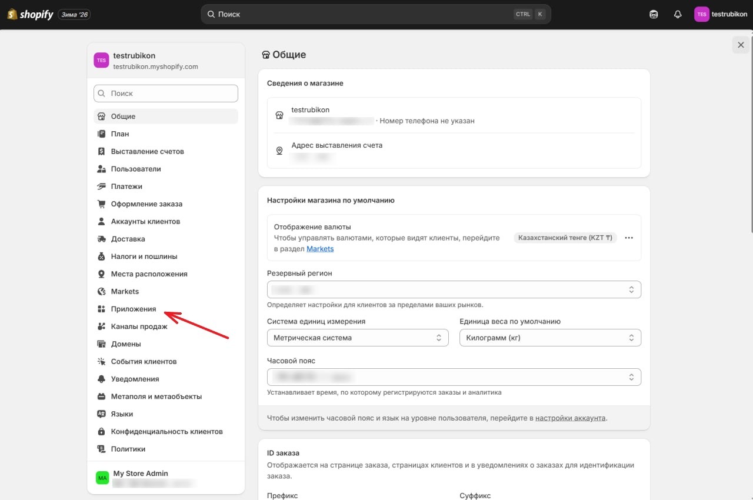
Task: Open the Часовой пояс dropdown
Action: [454, 377]
